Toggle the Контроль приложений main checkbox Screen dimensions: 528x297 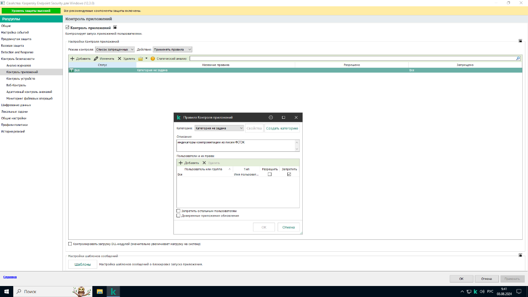click(x=67, y=27)
